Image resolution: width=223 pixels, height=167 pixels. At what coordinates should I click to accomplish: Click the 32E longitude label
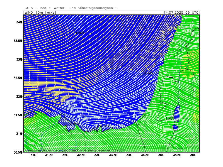[x=65, y=155]
